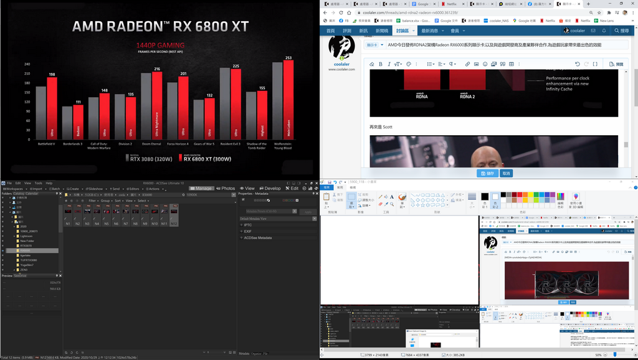Image resolution: width=638 pixels, height=360 pixels.
Task: Click the Save icon in Paint title bar
Action: 329,182
